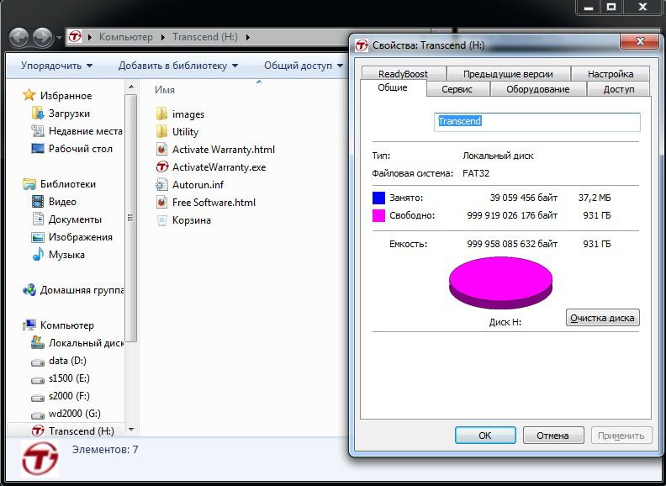Switch to the ReadyBoost tab

pyautogui.click(x=403, y=73)
